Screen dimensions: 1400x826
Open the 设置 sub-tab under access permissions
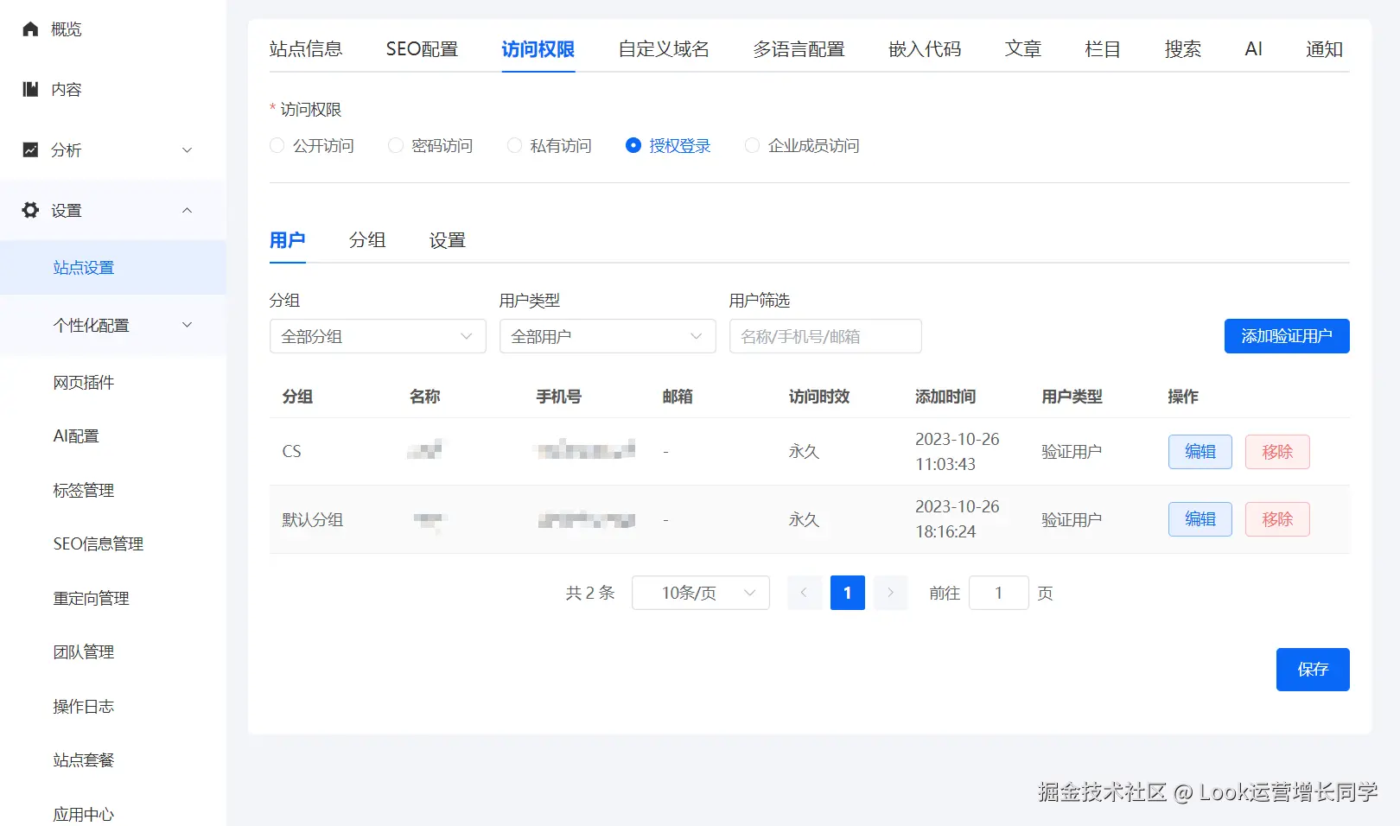pyautogui.click(x=448, y=240)
